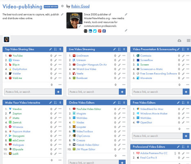Edit the Adobe Premiere Pro CC entry pencil
This screenshot has width=191, height=164.
(183, 153)
